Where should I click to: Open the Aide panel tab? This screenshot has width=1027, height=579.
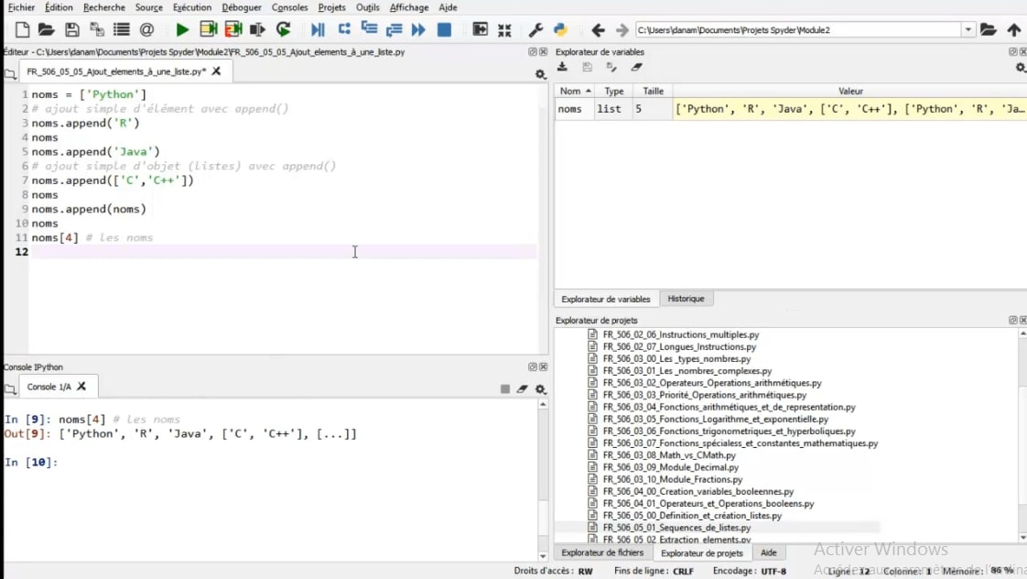point(769,552)
